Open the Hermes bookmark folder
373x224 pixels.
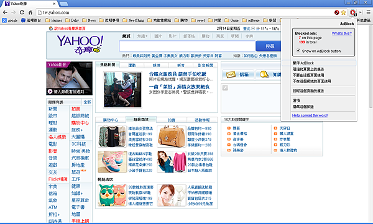pyautogui.click(x=53, y=20)
